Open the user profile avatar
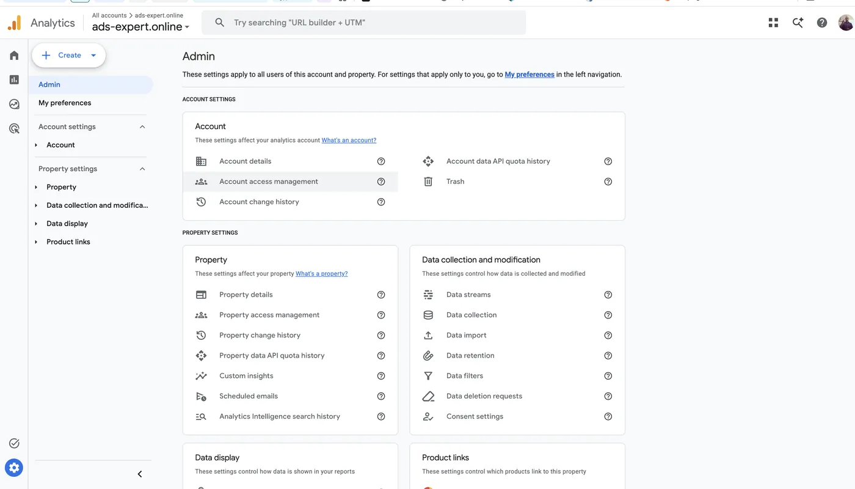The width and height of the screenshot is (855, 489). (846, 23)
